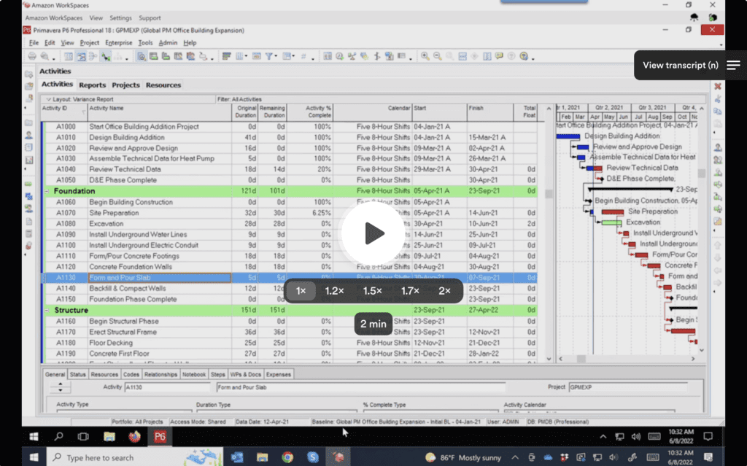The width and height of the screenshot is (747, 466).
Task: Open Firefox from the remote taskbar
Action: point(135,436)
